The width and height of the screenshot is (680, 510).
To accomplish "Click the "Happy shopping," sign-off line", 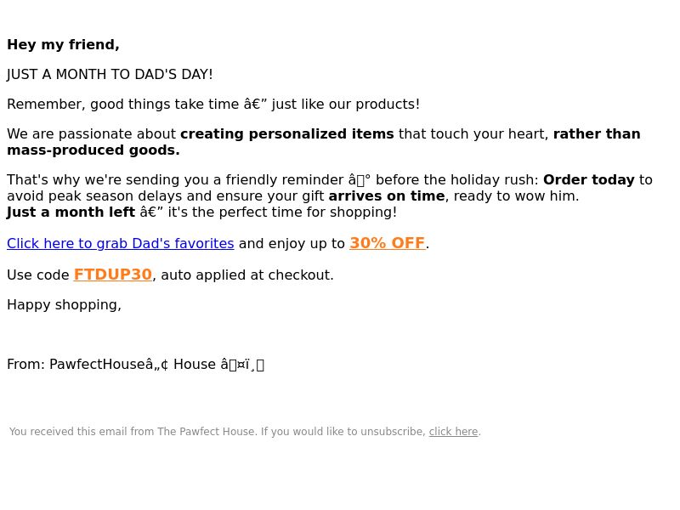I will click(65, 305).
